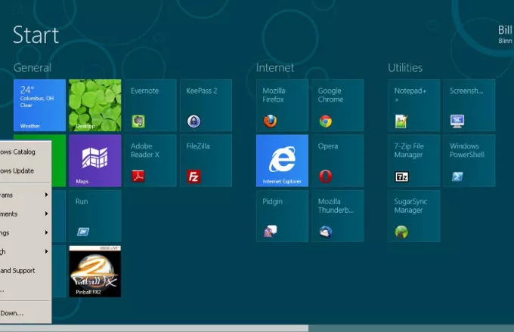Click the horizontal scrollbar thumb at bottom
The width and height of the screenshot is (514, 332).
154,328
